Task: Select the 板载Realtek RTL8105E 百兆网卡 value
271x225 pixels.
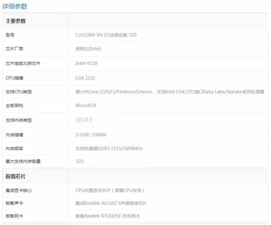Action: click(108, 216)
